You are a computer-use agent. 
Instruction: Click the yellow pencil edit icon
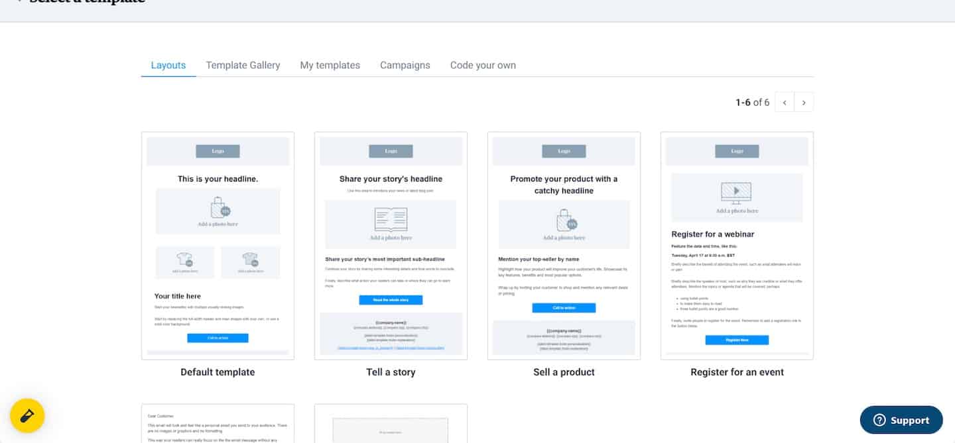27,416
